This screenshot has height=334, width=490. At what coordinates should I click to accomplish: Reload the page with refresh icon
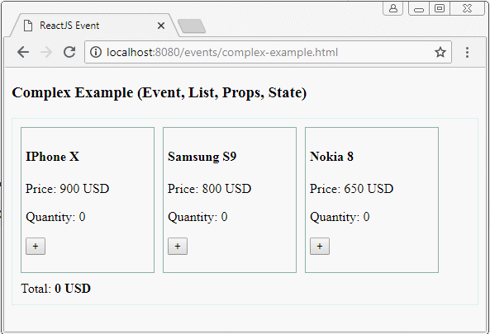click(69, 52)
